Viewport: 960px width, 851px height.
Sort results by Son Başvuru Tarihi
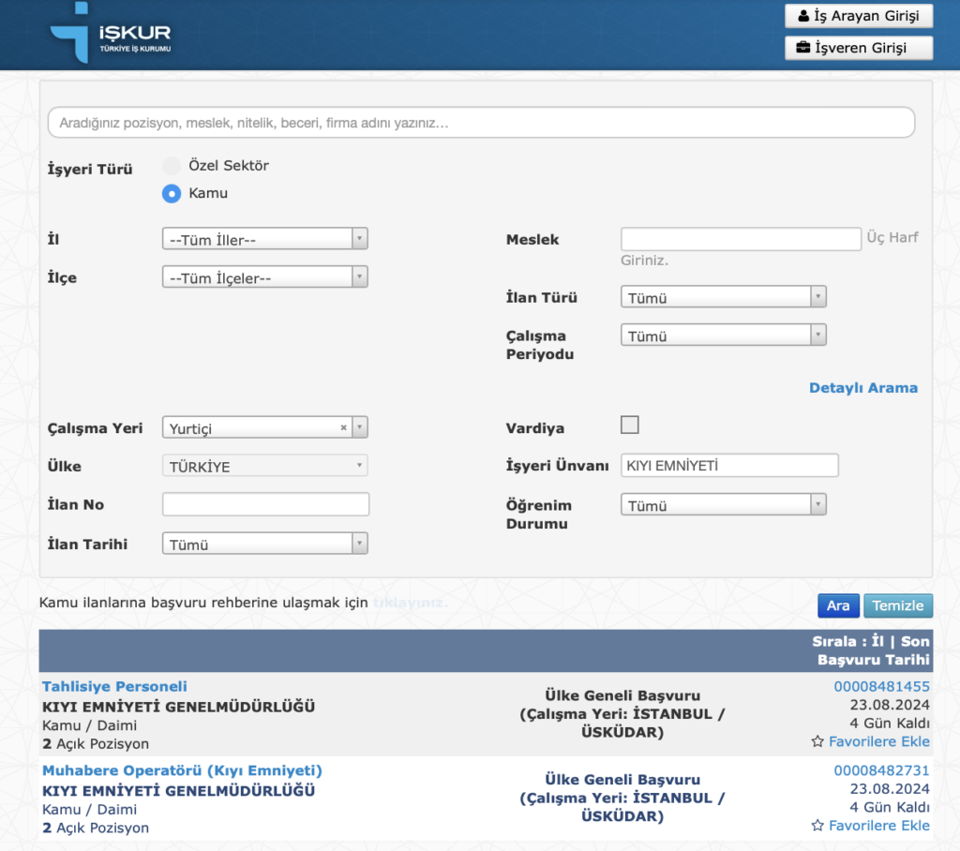(874, 650)
